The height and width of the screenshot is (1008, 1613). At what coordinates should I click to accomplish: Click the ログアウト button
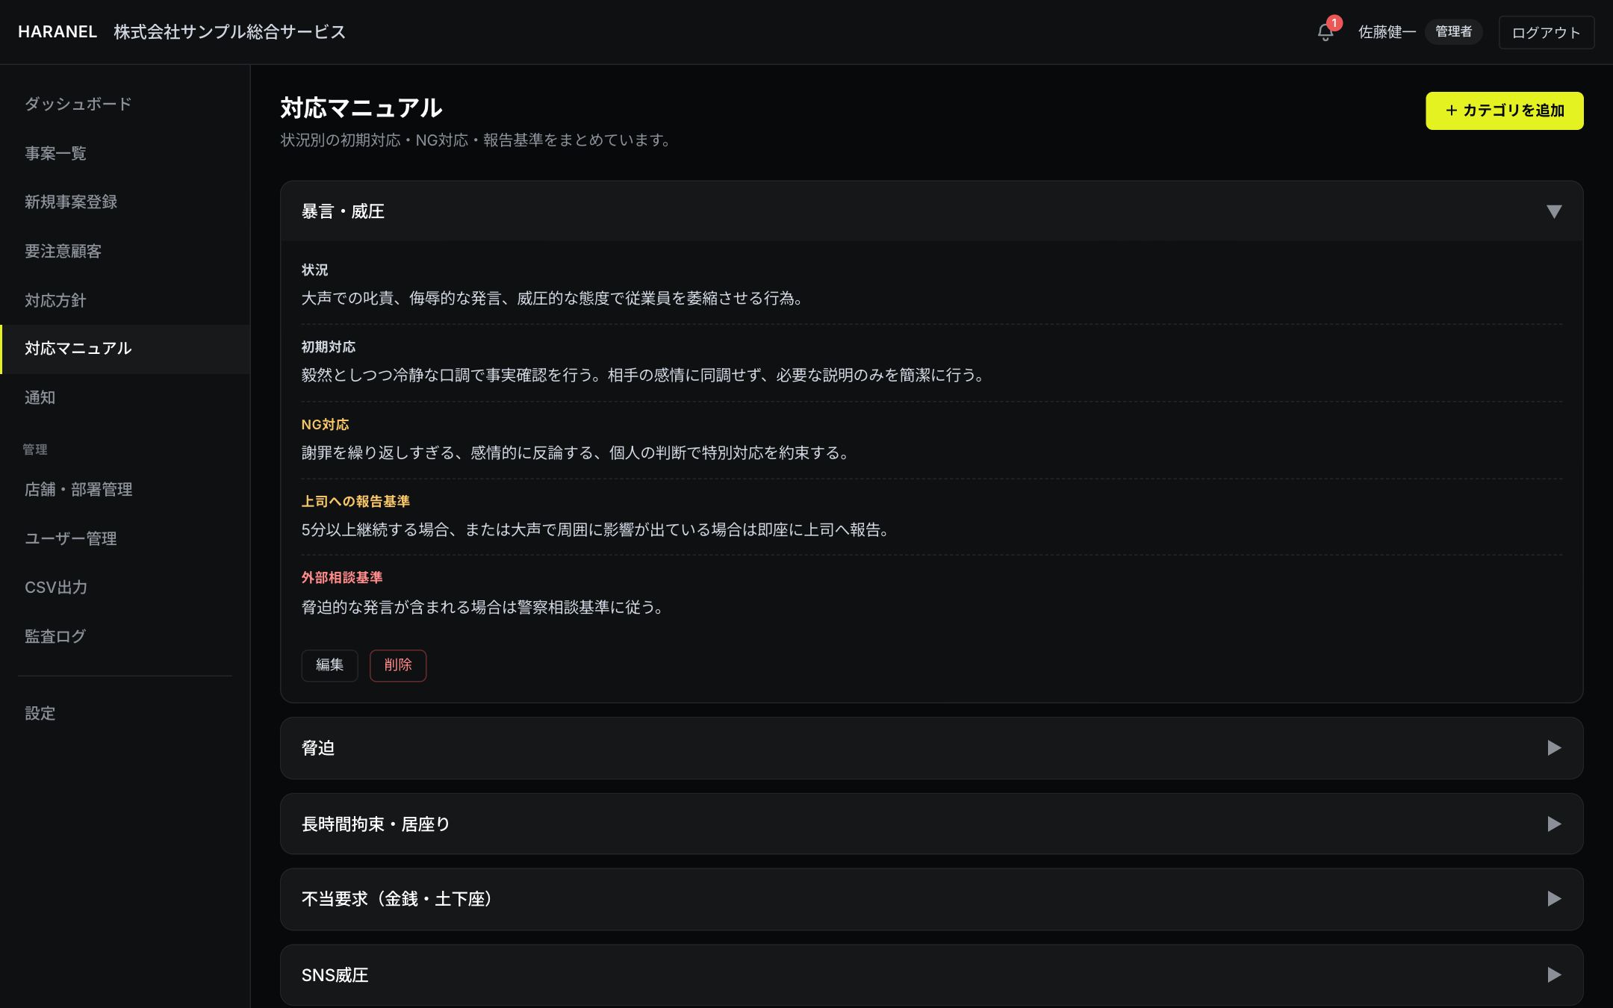coord(1546,32)
